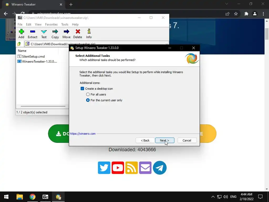Viewport: 269px width, 202px height.
Task: Click the Back button in setup
Action: pyautogui.click(x=145, y=140)
